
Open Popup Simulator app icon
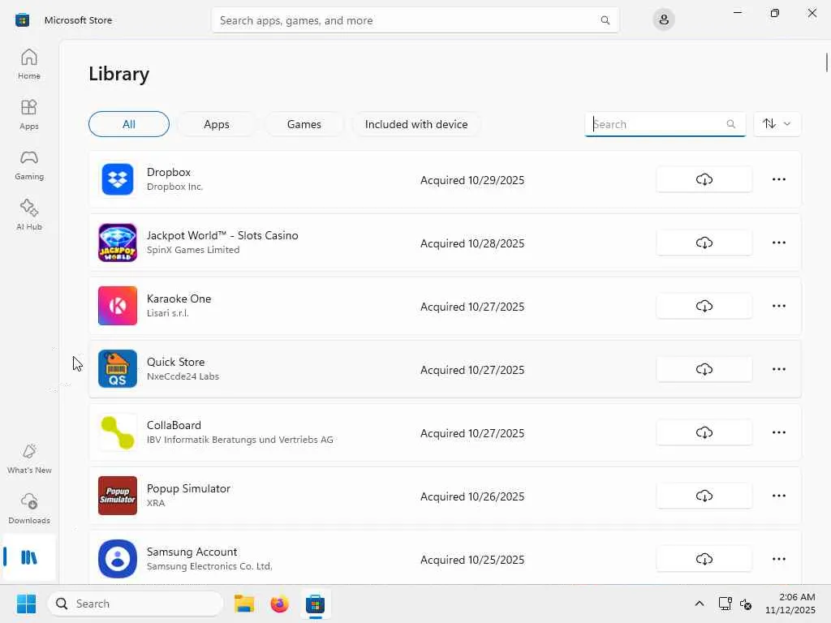tap(118, 496)
